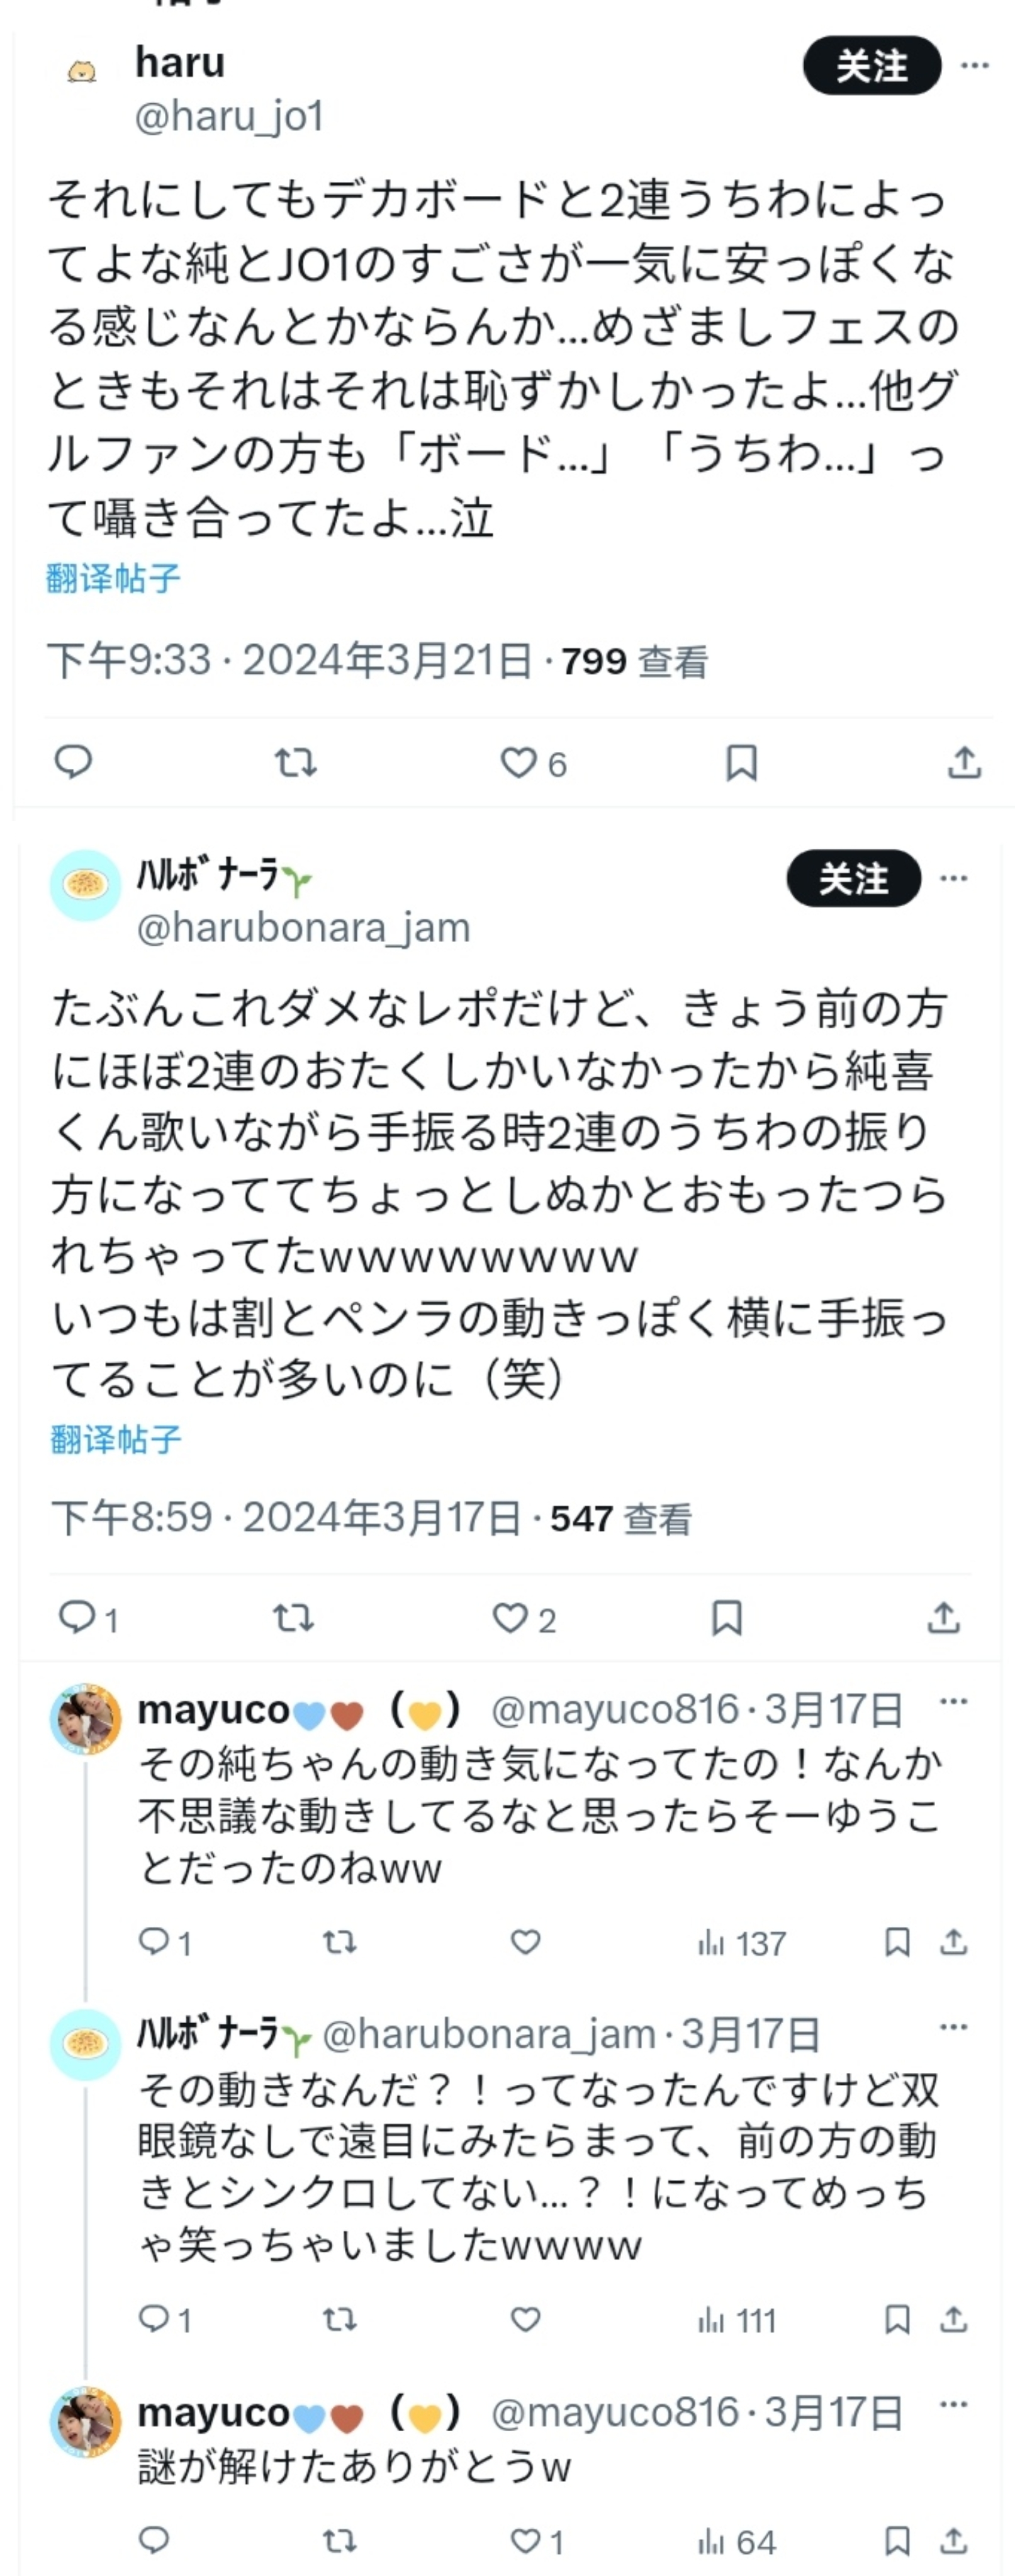1015x2576 pixels.
Task: Share haru's post via share icon
Action: point(964,763)
